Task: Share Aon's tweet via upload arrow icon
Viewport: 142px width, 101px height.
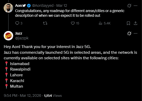Action: [x=135, y=23]
